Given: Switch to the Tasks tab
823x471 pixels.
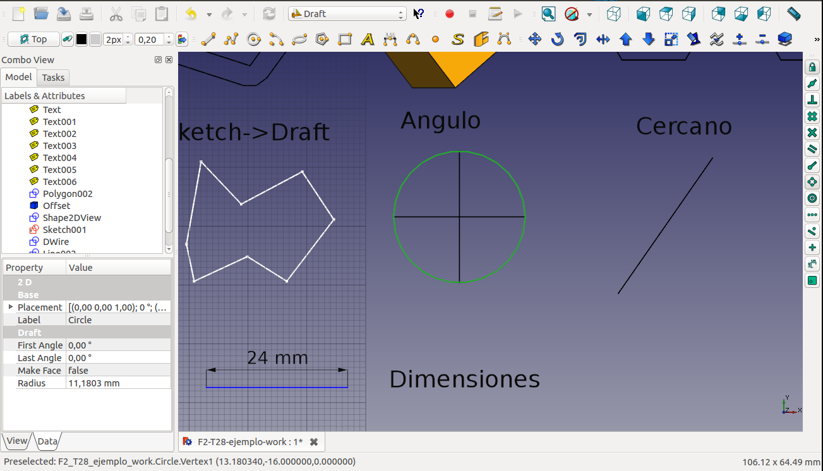Looking at the screenshot, I should click(x=53, y=78).
